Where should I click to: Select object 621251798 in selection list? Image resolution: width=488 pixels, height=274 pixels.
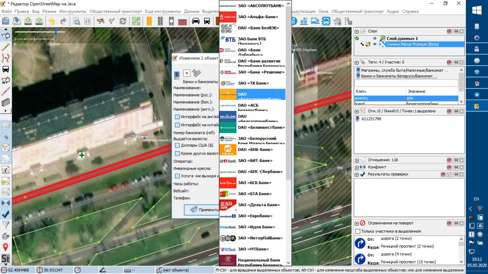(x=371, y=119)
